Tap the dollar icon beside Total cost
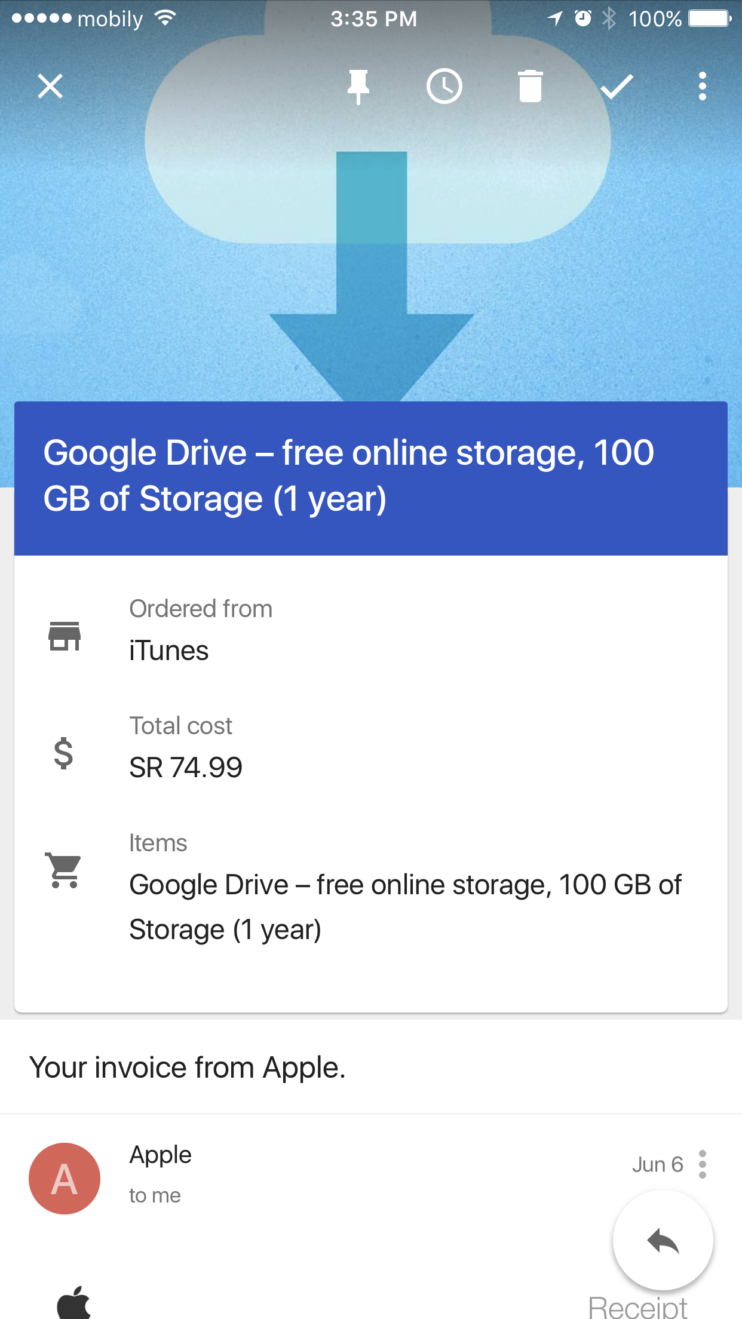The image size is (742, 1319). coord(63,753)
